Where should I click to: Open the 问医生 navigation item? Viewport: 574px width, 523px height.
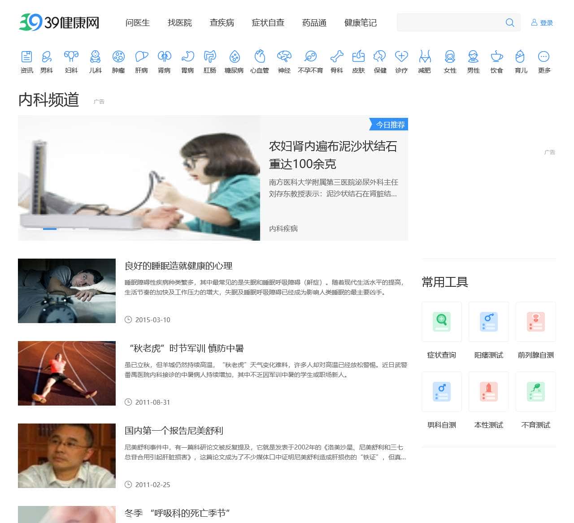138,23
